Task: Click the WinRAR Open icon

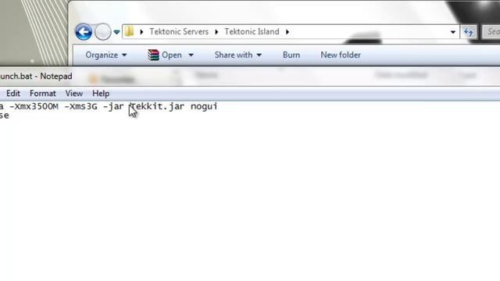Action: point(153,55)
